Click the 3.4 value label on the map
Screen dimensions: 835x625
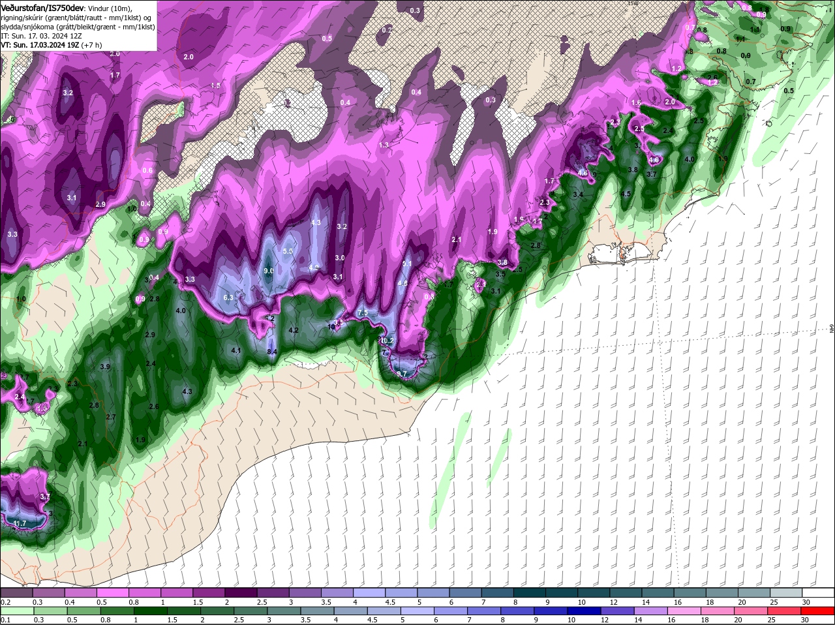click(x=578, y=194)
